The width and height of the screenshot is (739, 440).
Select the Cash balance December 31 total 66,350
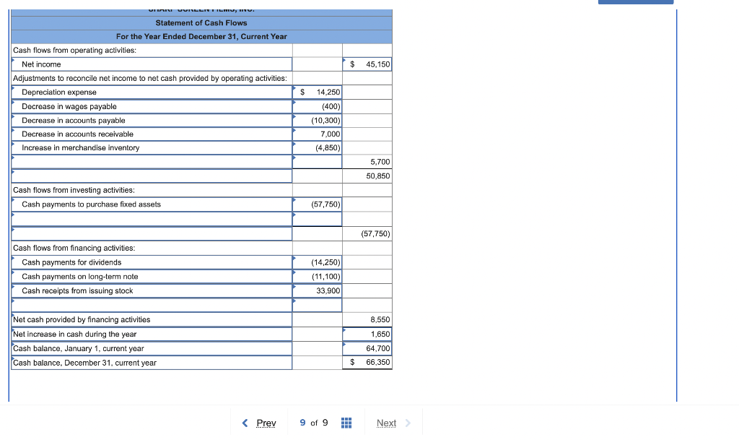(x=367, y=362)
